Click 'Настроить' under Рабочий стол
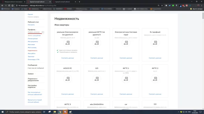Viewport: 204px width, 114px height. [x=31, y=25]
